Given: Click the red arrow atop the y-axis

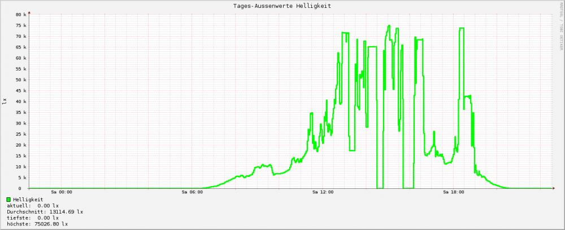Looking at the screenshot, I should point(29,12).
